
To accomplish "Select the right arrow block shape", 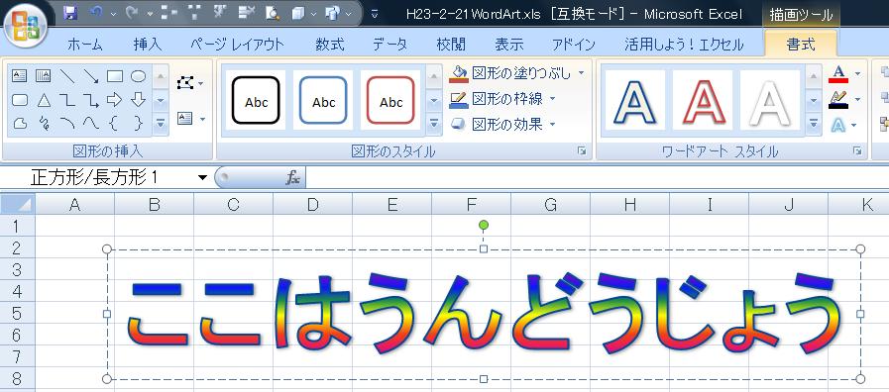I will pyautogui.click(x=115, y=100).
